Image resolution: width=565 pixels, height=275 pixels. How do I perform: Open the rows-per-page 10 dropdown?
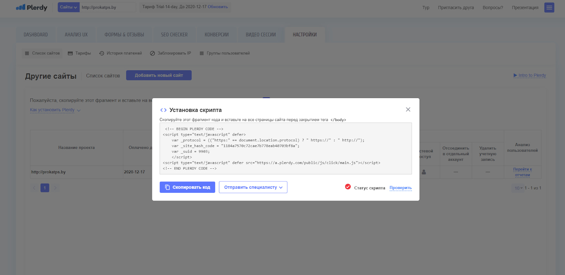click(x=518, y=188)
